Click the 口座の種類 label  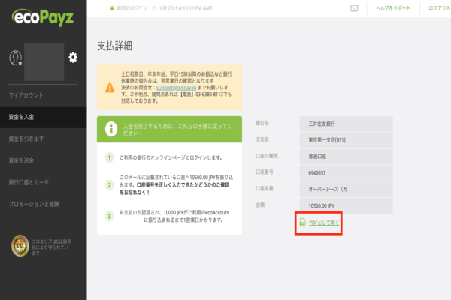(x=267, y=156)
